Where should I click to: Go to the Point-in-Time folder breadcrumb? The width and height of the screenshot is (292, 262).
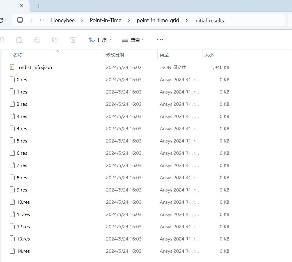(106, 20)
